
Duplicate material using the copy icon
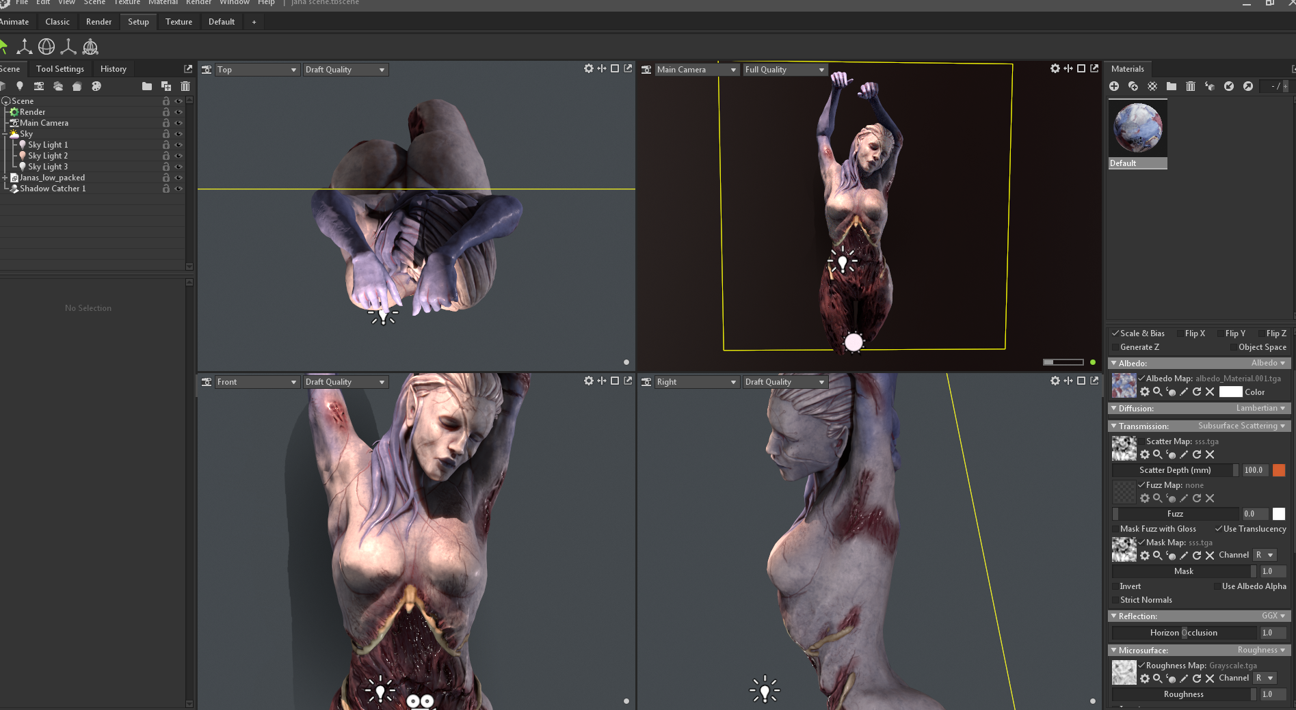[1133, 86]
